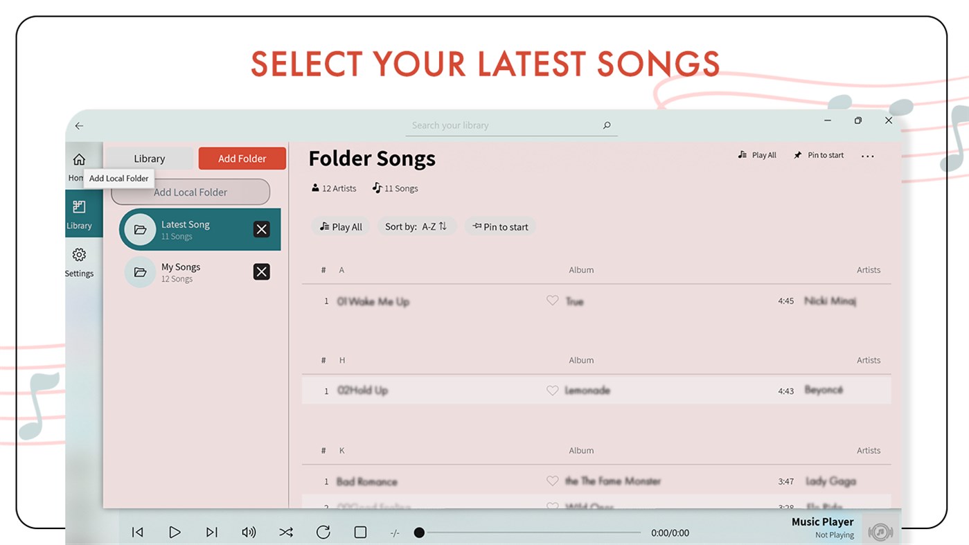
Task: Open the ellipsis more options menu
Action: pyautogui.click(x=867, y=156)
